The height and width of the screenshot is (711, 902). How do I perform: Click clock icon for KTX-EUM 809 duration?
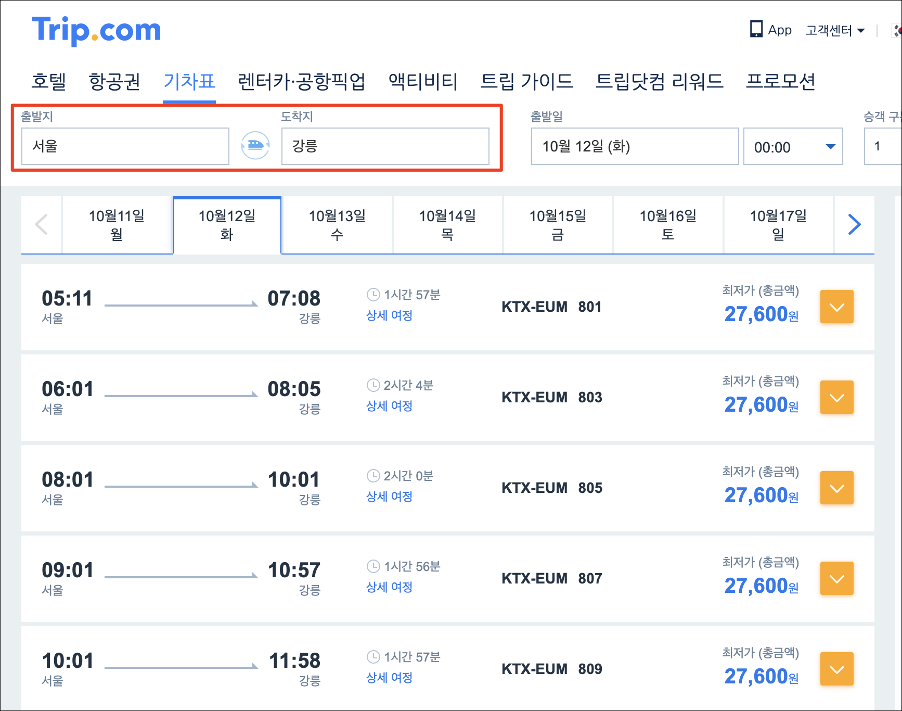[x=373, y=657]
